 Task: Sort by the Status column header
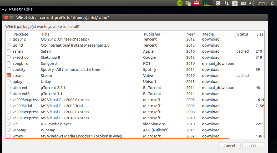[x=245, y=34]
